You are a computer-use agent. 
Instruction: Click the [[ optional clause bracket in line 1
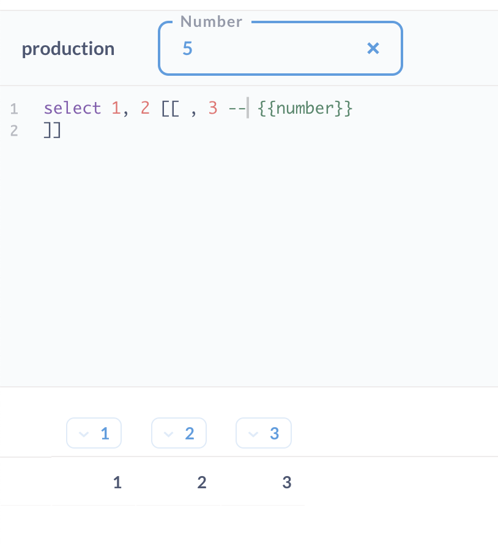(170, 108)
